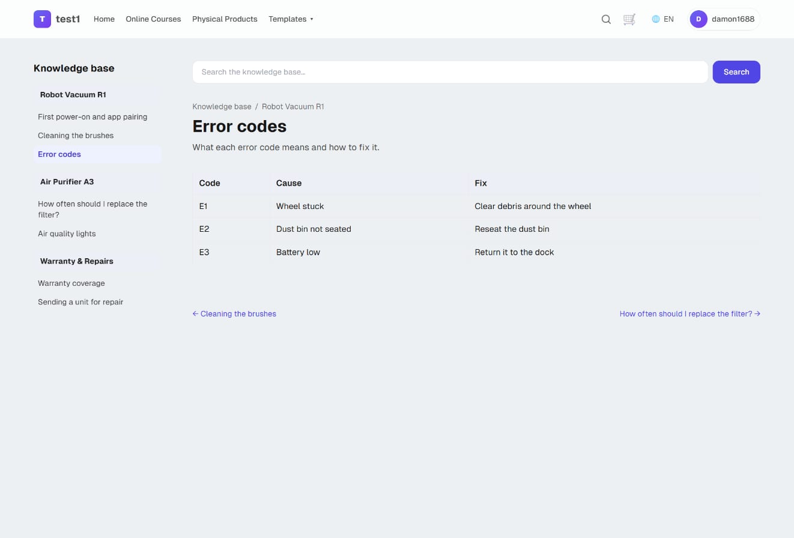Go to next article about filter replacement
Screen dimensions: 794x538
690,313
